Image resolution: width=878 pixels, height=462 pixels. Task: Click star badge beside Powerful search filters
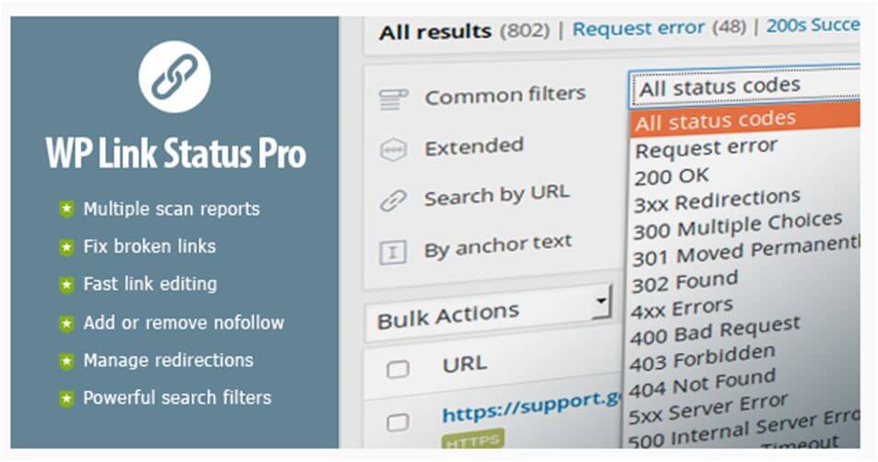coord(66,398)
